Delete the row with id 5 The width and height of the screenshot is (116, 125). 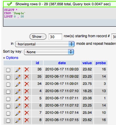point(27,99)
